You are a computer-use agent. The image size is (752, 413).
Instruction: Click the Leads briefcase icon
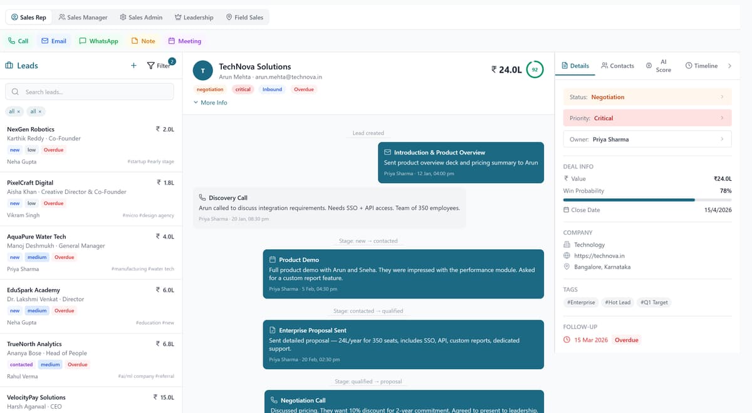[x=9, y=65]
